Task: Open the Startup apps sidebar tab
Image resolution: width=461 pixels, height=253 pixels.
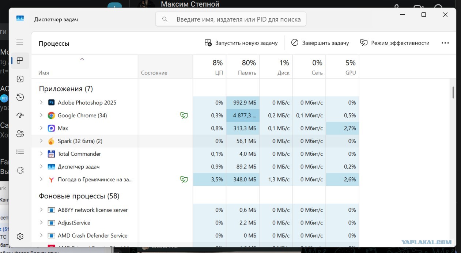Action: point(20,116)
